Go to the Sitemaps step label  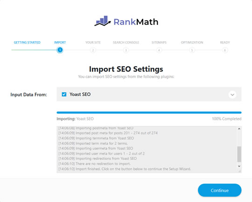159,43
